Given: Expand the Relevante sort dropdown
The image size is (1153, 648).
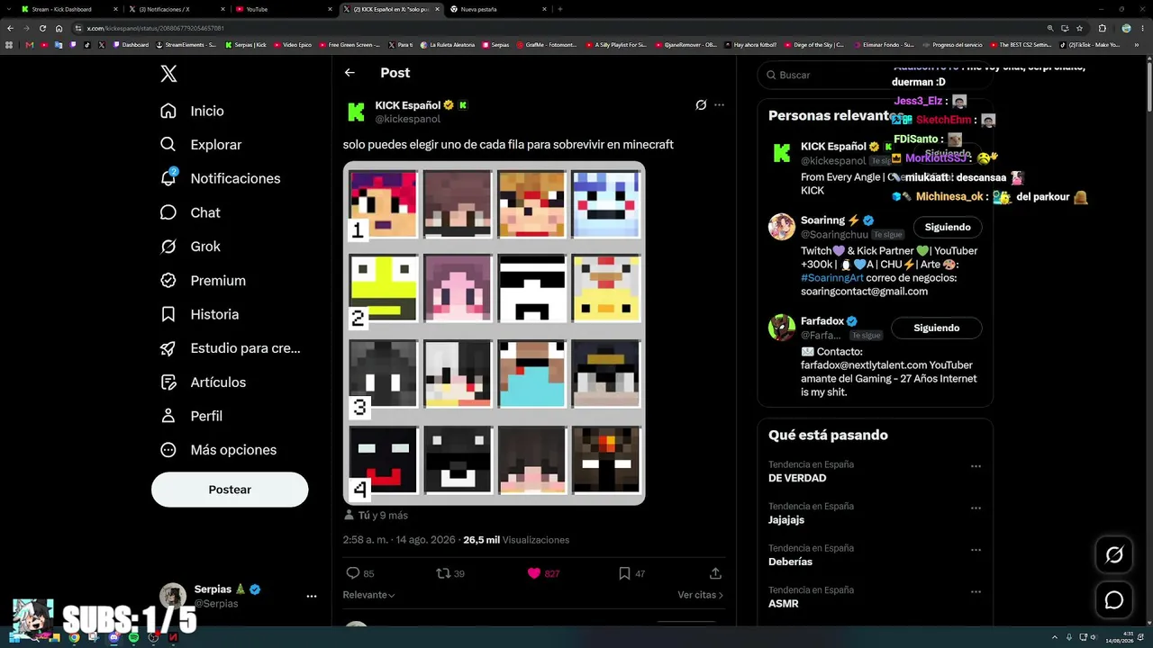Looking at the screenshot, I should pyautogui.click(x=368, y=595).
